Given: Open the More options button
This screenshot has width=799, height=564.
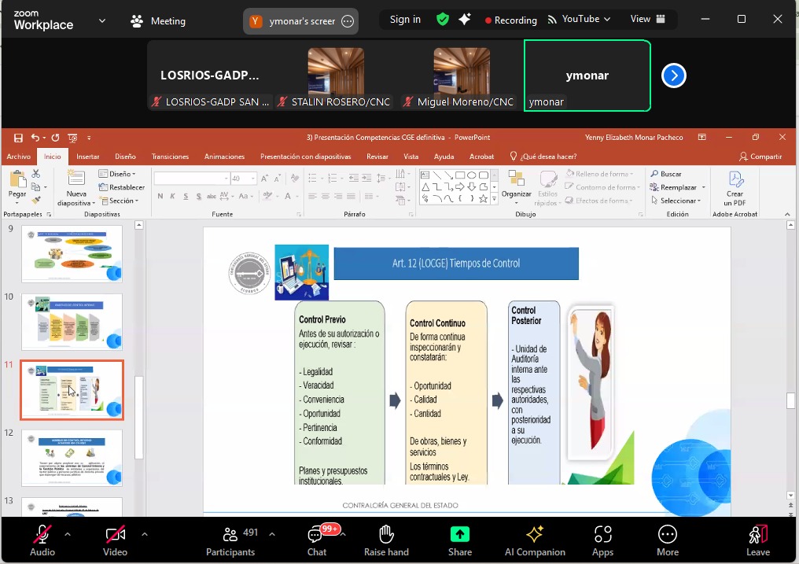Looking at the screenshot, I should click(667, 535).
